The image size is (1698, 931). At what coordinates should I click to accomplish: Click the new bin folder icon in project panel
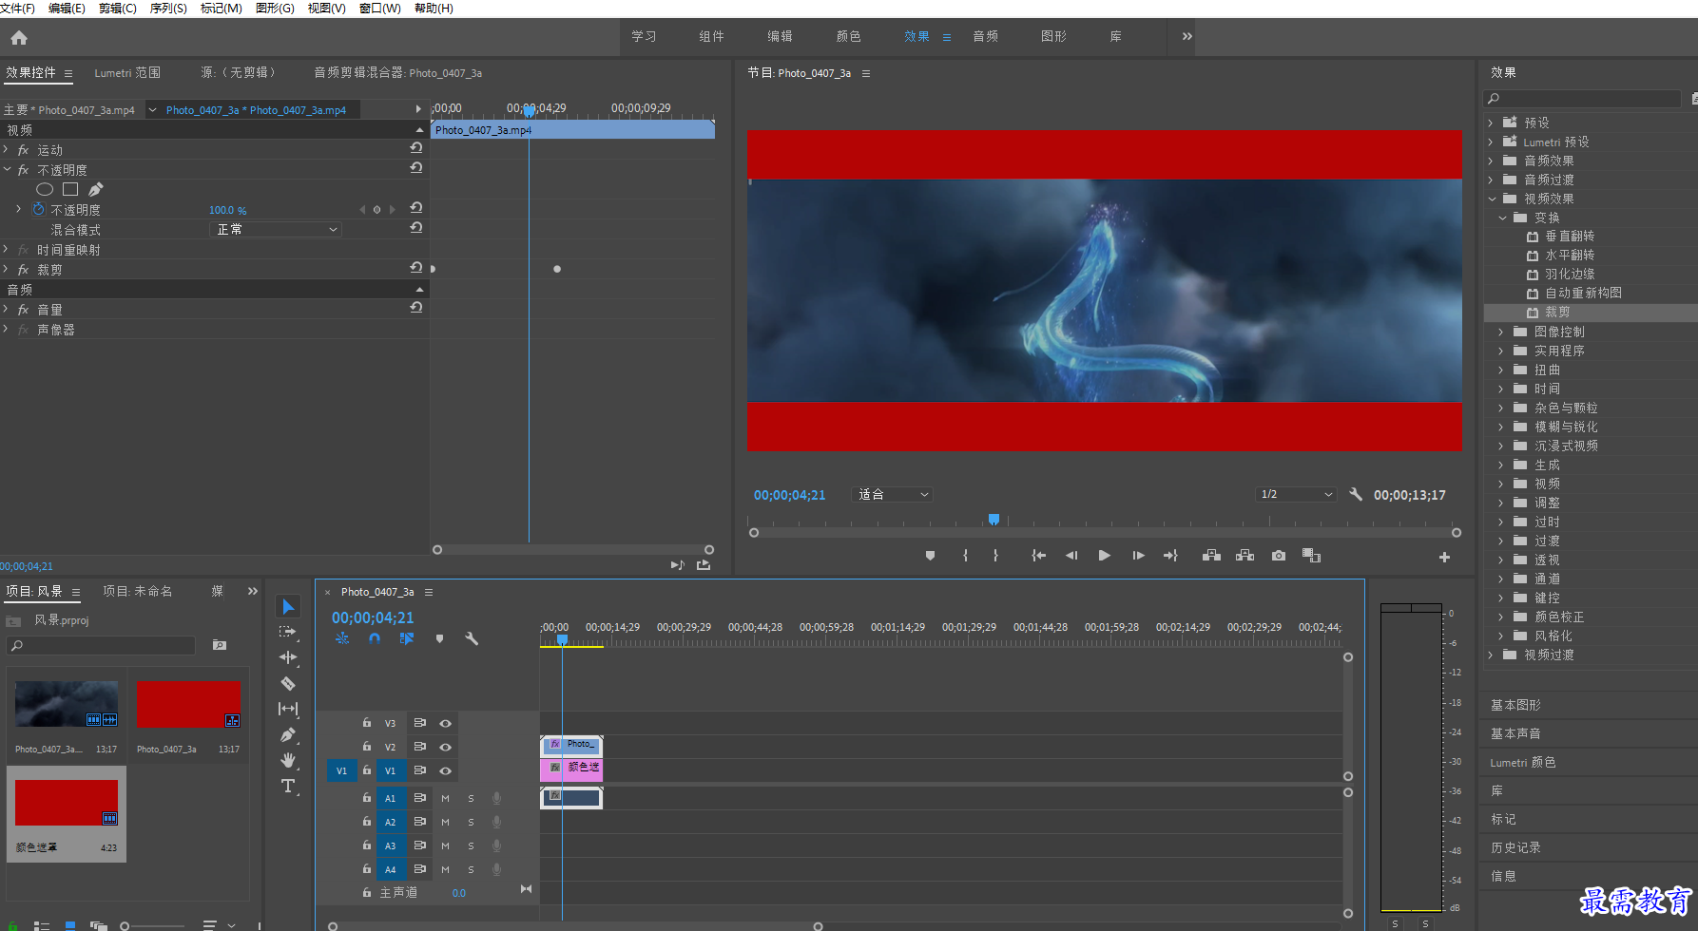pos(220,645)
